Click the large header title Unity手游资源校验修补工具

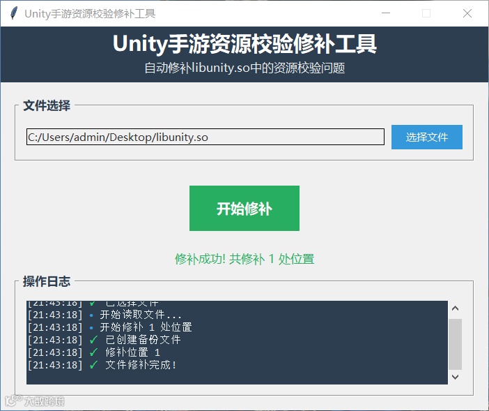coord(244,43)
